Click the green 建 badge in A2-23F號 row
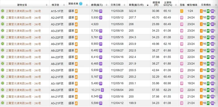Image resolution: width=218 pixels, height=107 pixels. pos(208,24)
